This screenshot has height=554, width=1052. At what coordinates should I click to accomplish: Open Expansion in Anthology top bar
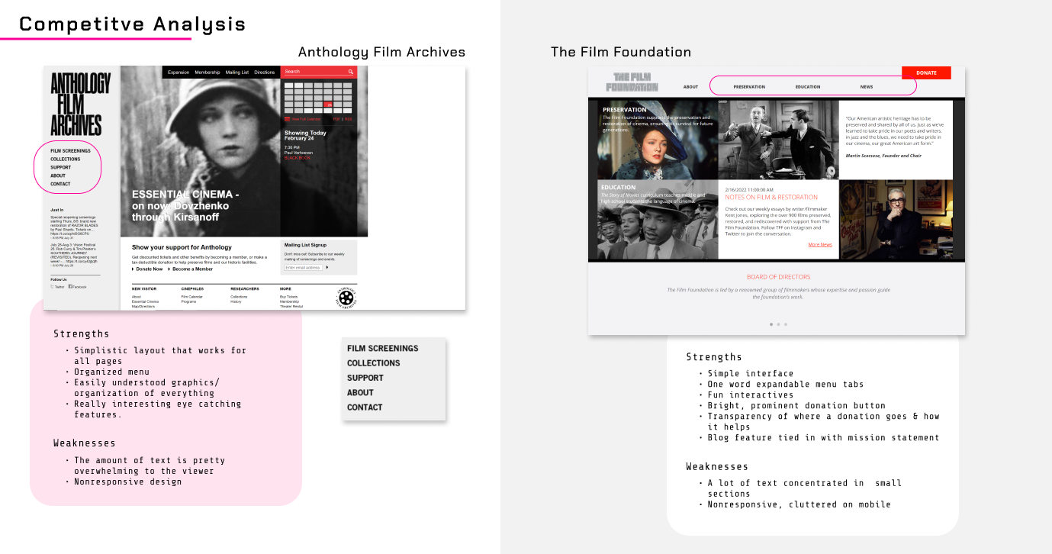tap(179, 72)
